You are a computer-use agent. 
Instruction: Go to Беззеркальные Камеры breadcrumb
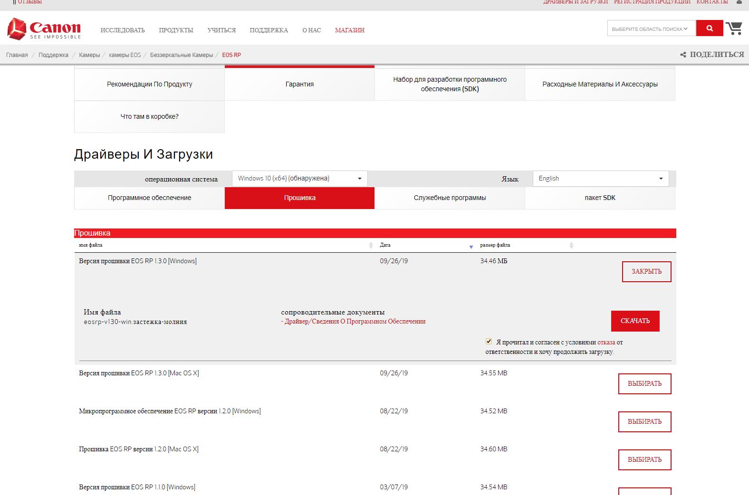[x=182, y=55]
